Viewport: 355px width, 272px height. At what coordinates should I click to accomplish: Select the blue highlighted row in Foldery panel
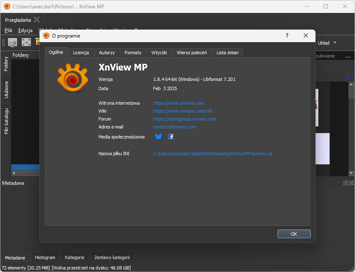point(25,167)
